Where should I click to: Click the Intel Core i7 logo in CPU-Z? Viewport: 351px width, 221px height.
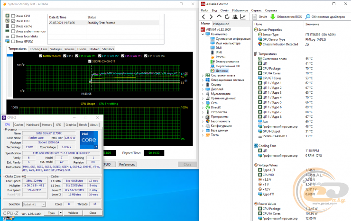click(x=89, y=140)
